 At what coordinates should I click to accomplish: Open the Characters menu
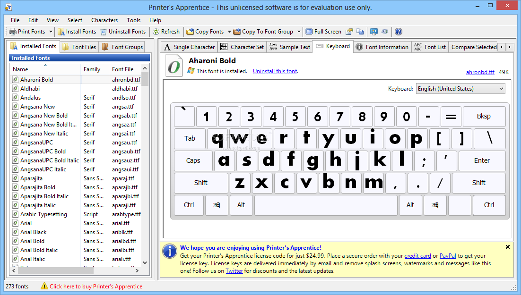click(x=104, y=20)
